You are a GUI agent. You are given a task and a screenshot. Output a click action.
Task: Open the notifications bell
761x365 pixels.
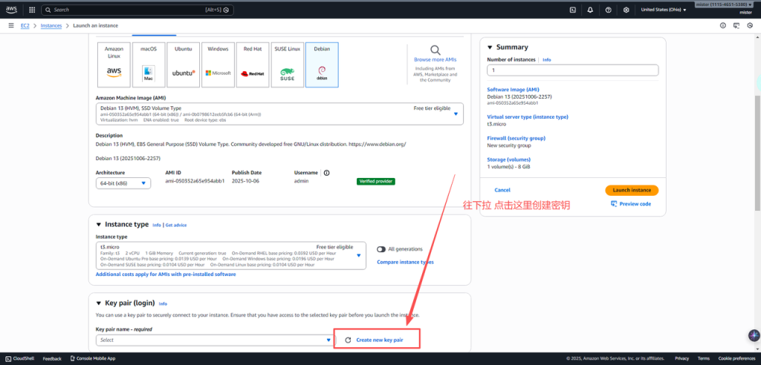(590, 10)
